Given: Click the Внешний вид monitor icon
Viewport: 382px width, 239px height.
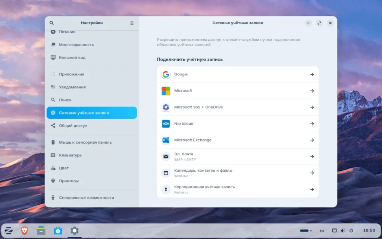Looking at the screenshot, I should (53, 58).
